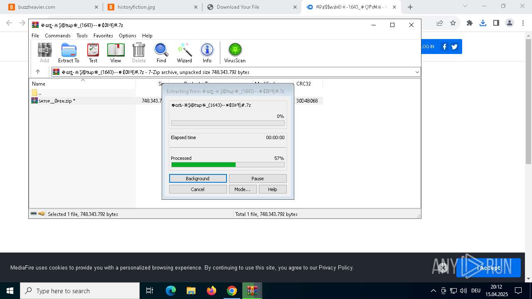Open the notification center icon

point(518,291)
